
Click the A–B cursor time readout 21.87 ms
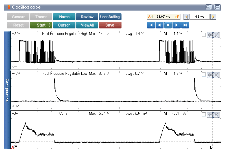point(163,17)
